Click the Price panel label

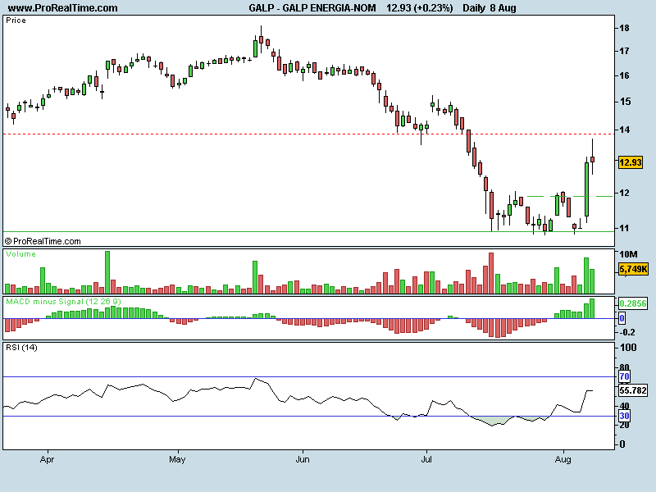(x=16, y=20)
